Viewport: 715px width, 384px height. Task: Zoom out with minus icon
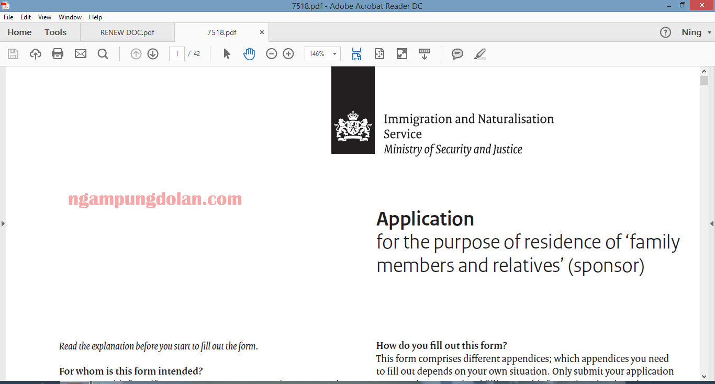271,54
